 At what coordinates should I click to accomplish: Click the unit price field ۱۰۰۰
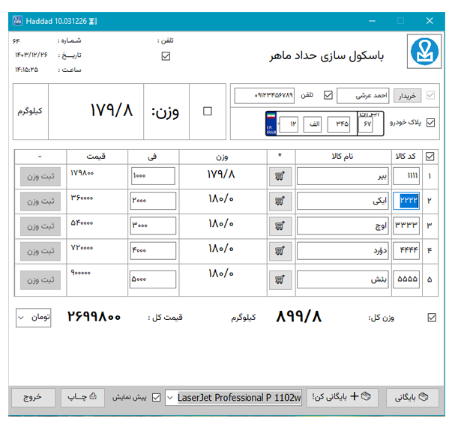click(x=153, y=176)
